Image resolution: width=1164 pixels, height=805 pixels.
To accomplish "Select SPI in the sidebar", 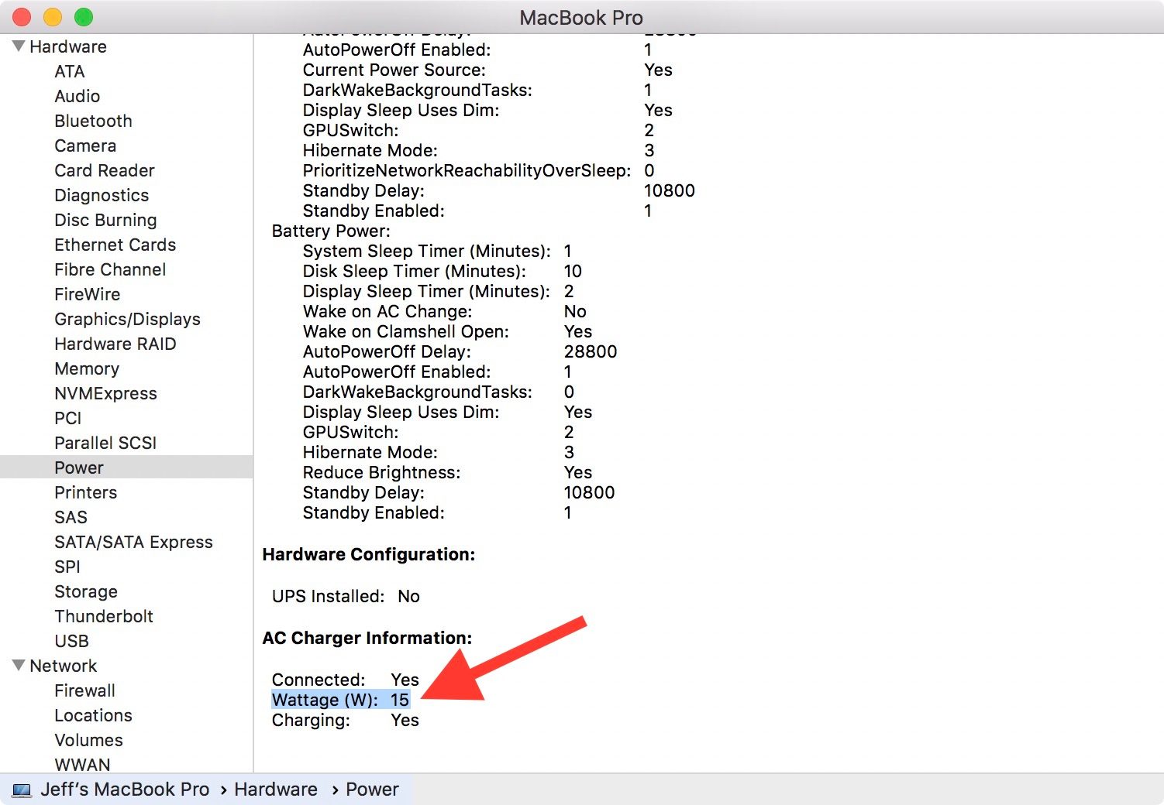I will pyautogui.click(x=67, y=567).
